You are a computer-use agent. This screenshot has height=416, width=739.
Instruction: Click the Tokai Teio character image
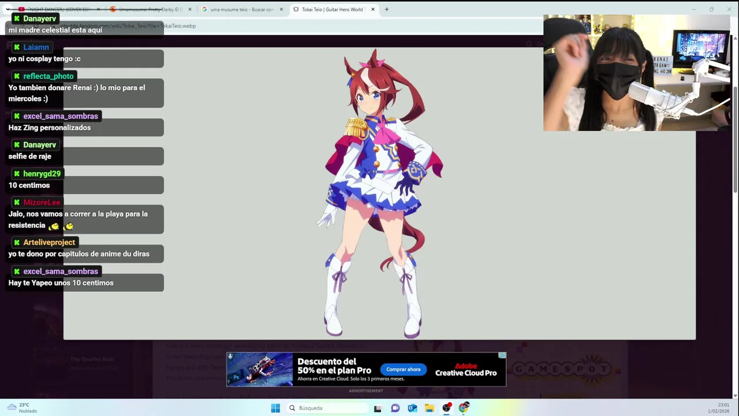click(379, 194)
